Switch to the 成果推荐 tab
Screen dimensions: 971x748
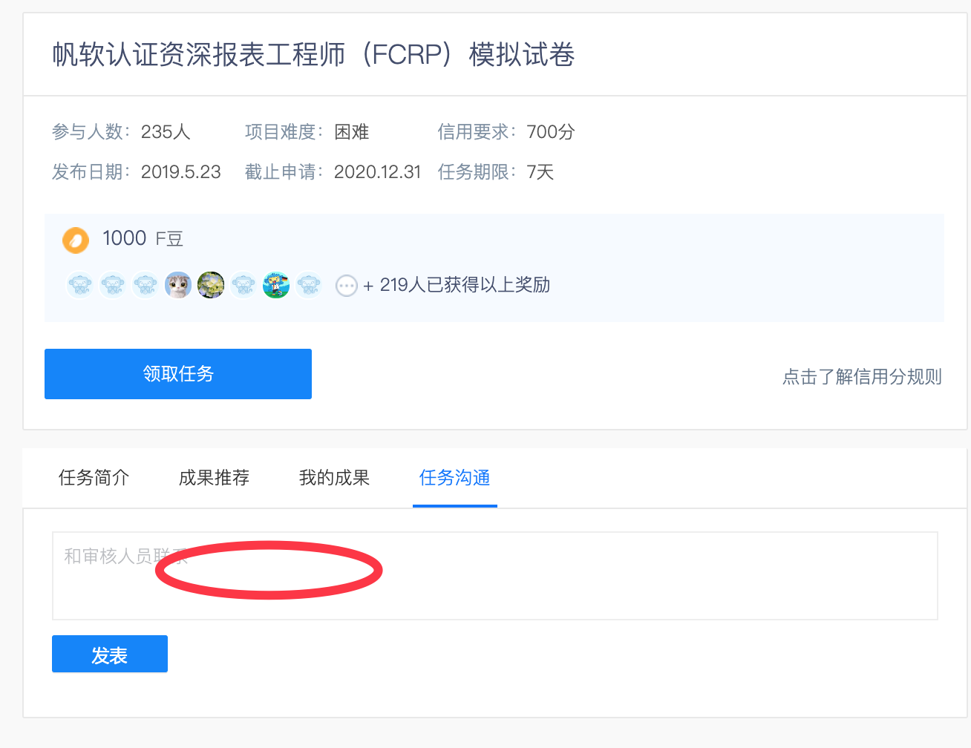pyautogui.click(x=215, y=478)
